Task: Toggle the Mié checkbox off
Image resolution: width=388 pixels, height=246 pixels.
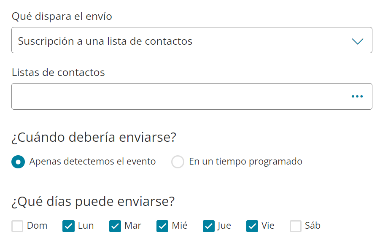Action: pos(162,226)
